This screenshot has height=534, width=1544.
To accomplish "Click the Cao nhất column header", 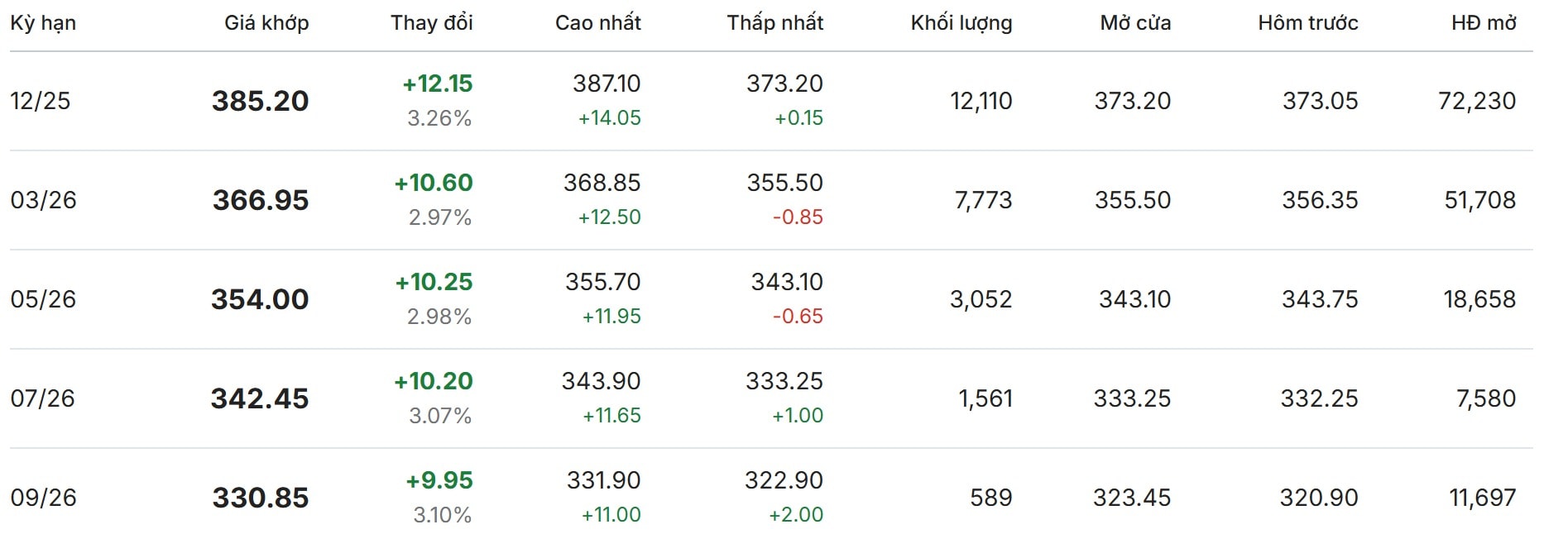I will 597,23.
